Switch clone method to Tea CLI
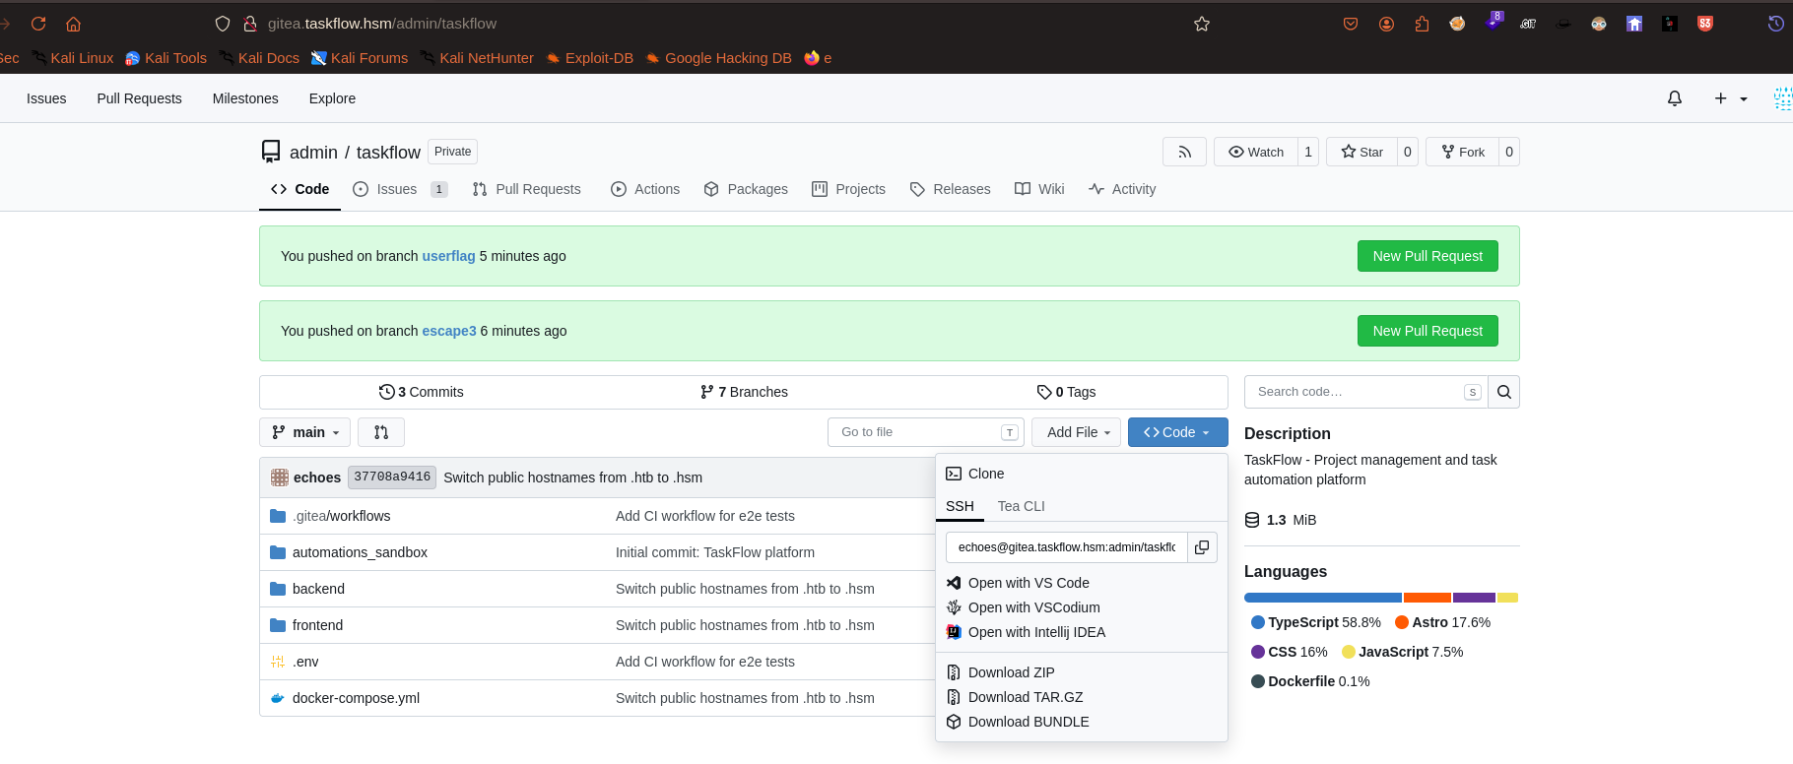This screenshot has width=1793, height=764. pos(1021,506)
